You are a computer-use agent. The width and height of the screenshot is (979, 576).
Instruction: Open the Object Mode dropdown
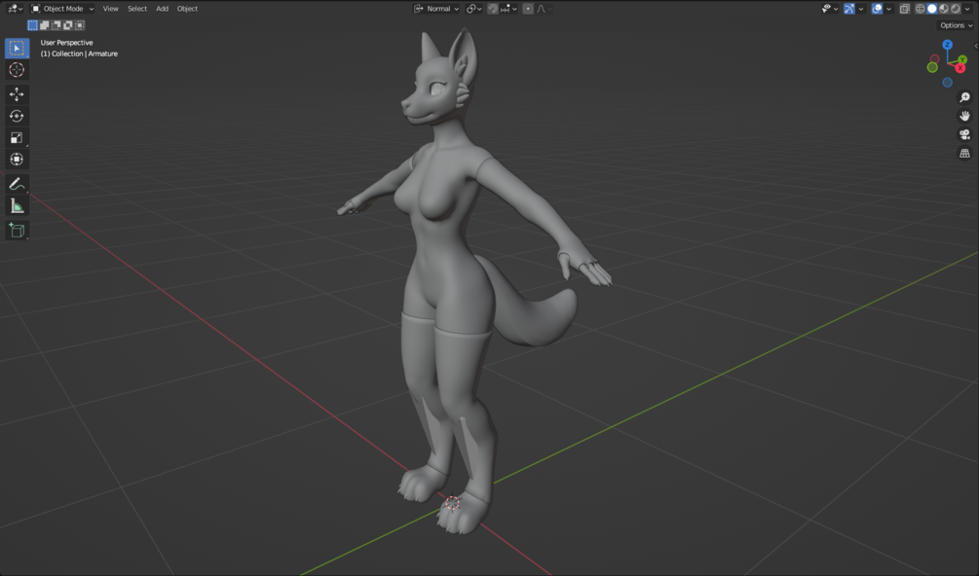click(x=62, y=9)
